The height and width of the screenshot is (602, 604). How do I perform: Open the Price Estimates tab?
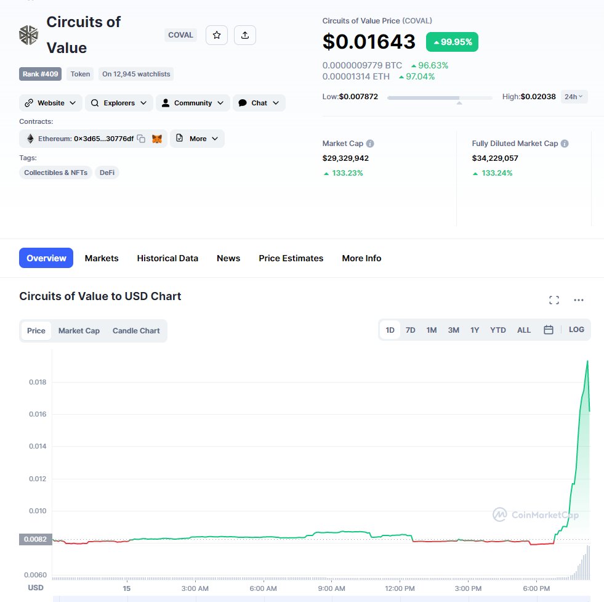pyautogui.click(x=291, y=258)
